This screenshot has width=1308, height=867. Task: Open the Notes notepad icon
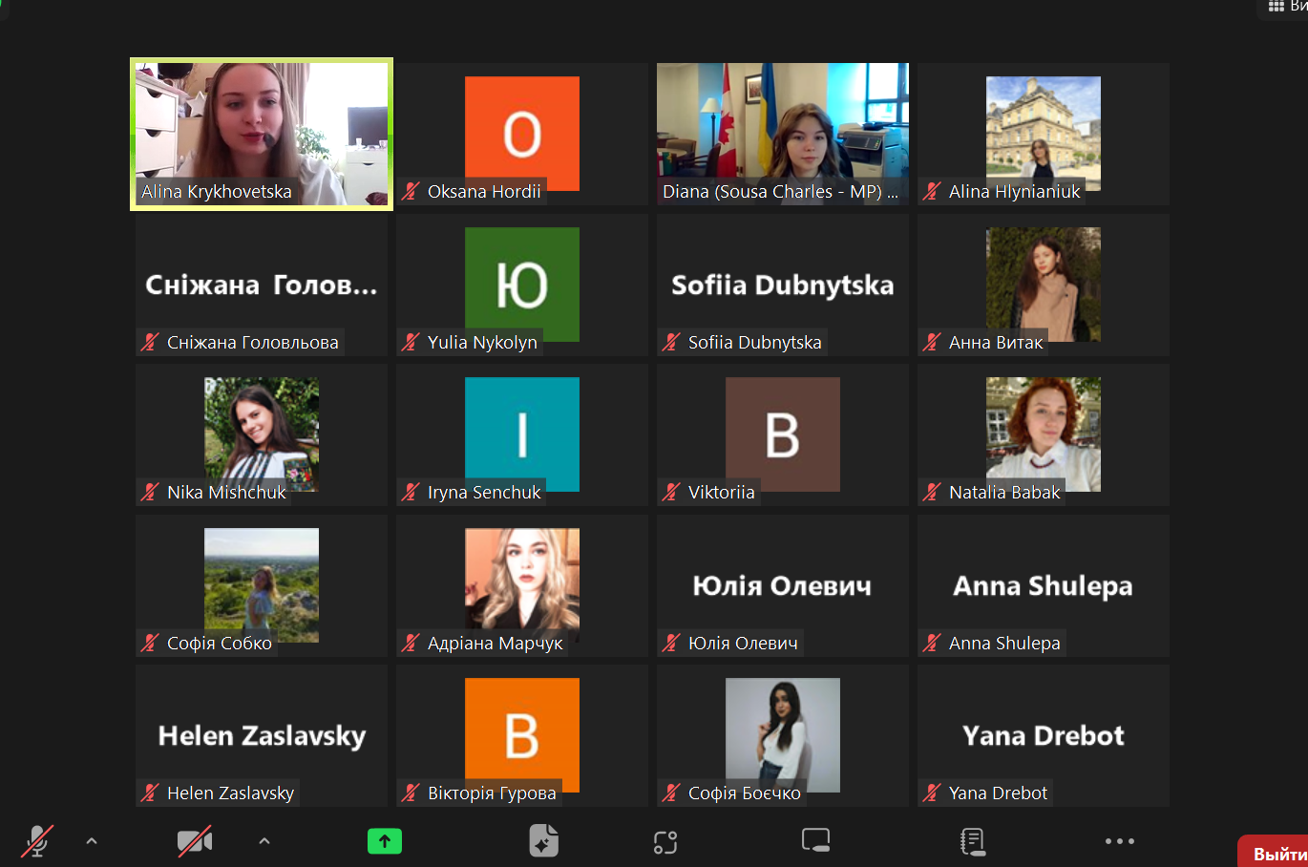(972, 841)
